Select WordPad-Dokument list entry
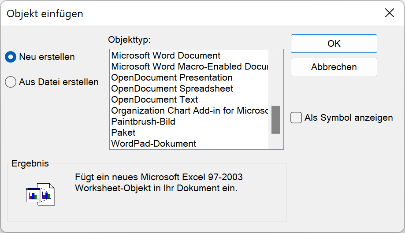The height and width of the screenshot is (233, 405). coord(189,144)
